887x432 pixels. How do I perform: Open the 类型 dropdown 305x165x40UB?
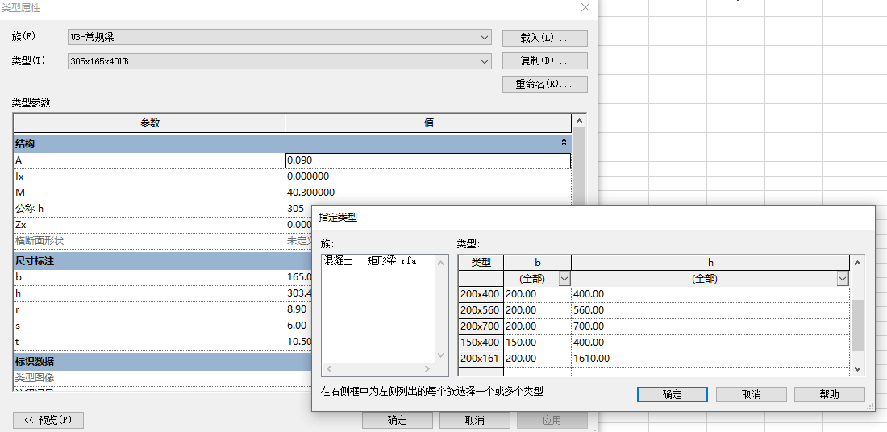click(x=280, y=61)
